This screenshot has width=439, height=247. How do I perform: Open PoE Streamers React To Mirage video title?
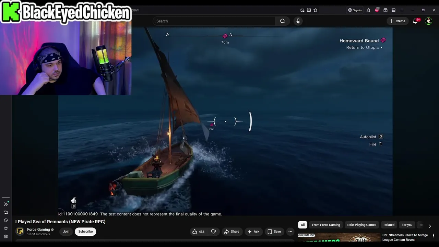point(405,237)
